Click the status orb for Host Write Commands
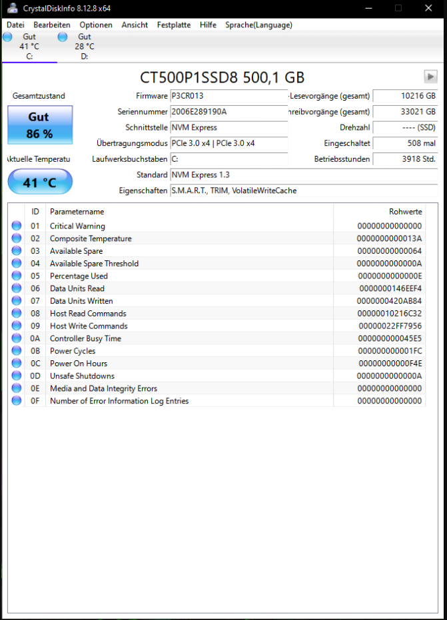 point(17,326)
